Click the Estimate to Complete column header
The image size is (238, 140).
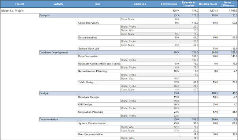click(x=189, y=4)
